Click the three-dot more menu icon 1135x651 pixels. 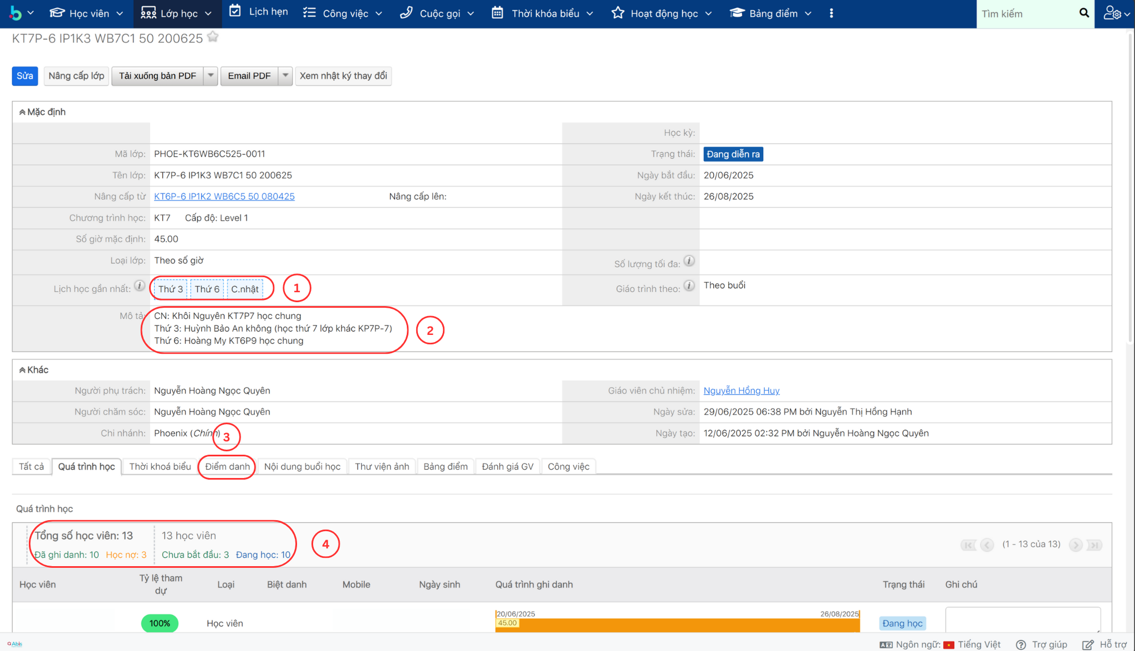tap(831, 13)
